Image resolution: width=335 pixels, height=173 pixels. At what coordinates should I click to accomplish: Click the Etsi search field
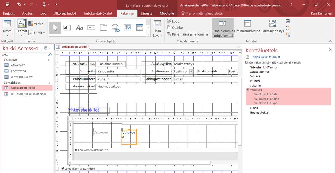(x=25, y=55)
